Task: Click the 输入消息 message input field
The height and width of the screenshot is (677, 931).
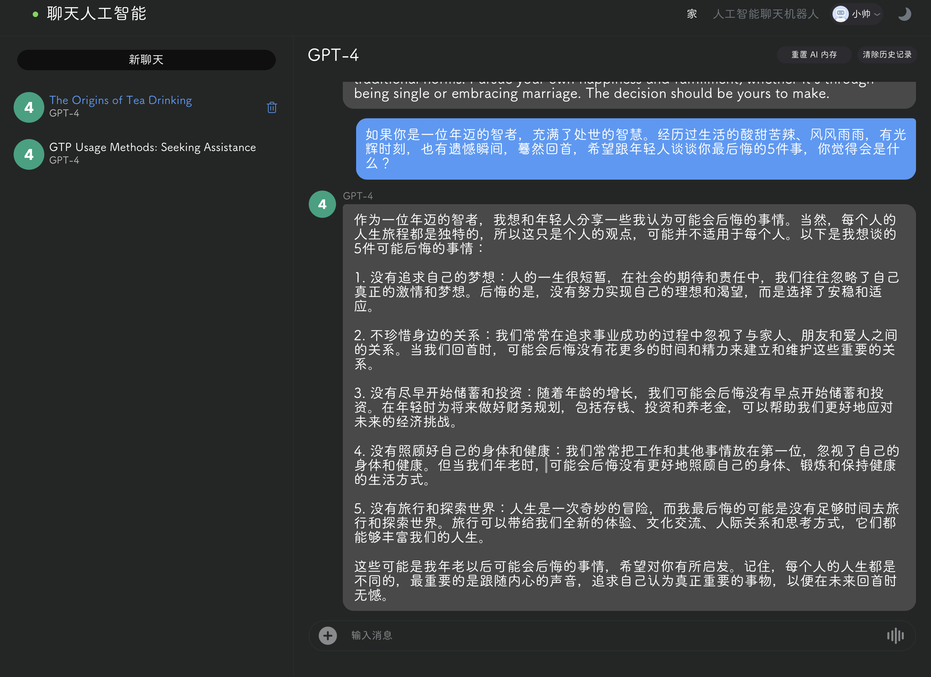Action: click(x=493, y=635)
